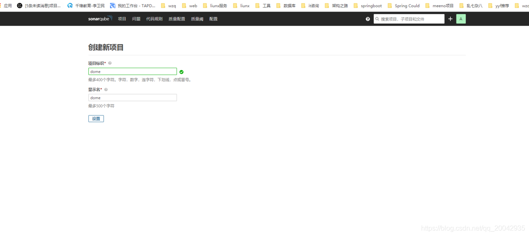This screenshot has height=236, width=529.
Task: Open the meeno项目 bookmark folder
Action: 439,6
